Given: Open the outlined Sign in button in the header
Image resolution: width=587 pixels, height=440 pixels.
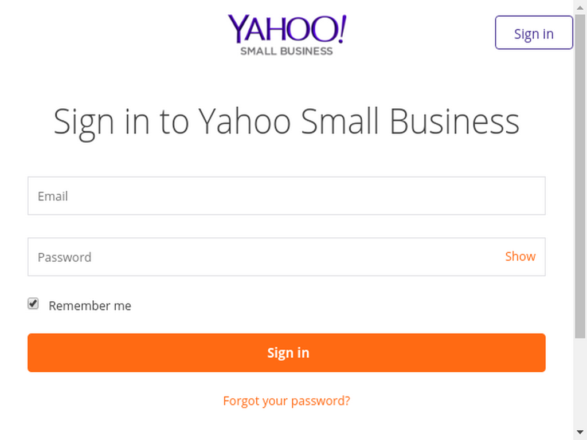Looking at the screenshot, I should click(x=534, y=33).
